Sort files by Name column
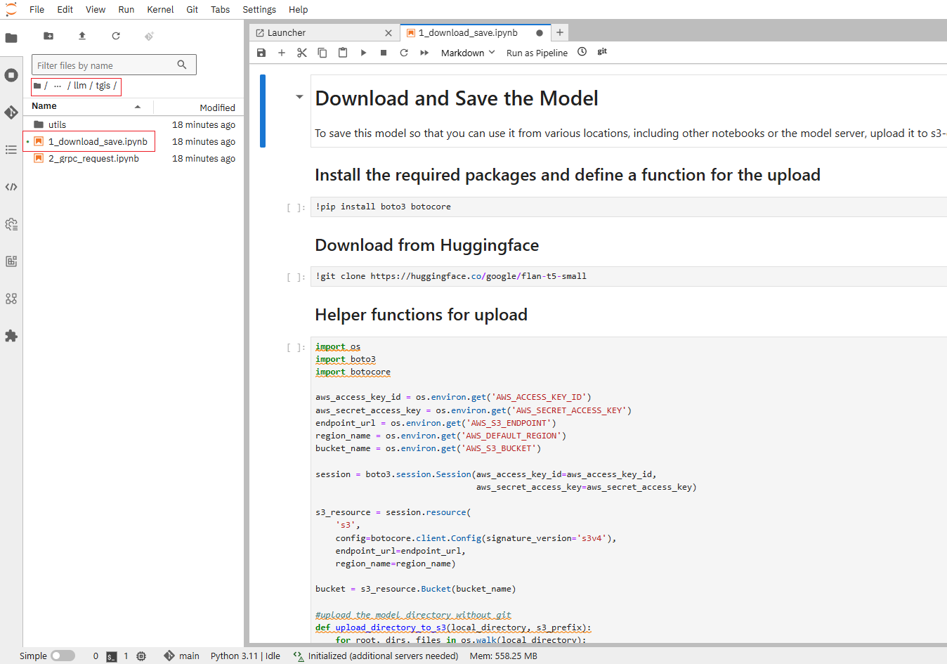The image size is (947, 664). (x=44, y=106)
